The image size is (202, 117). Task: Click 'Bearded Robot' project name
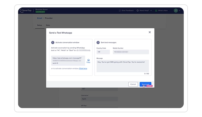pos(42,9)
